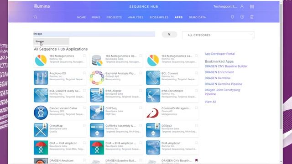The width and height of the screenshot is (292, 164).
Task: Click View All bookmarked apps
Action: click(210, 102)
